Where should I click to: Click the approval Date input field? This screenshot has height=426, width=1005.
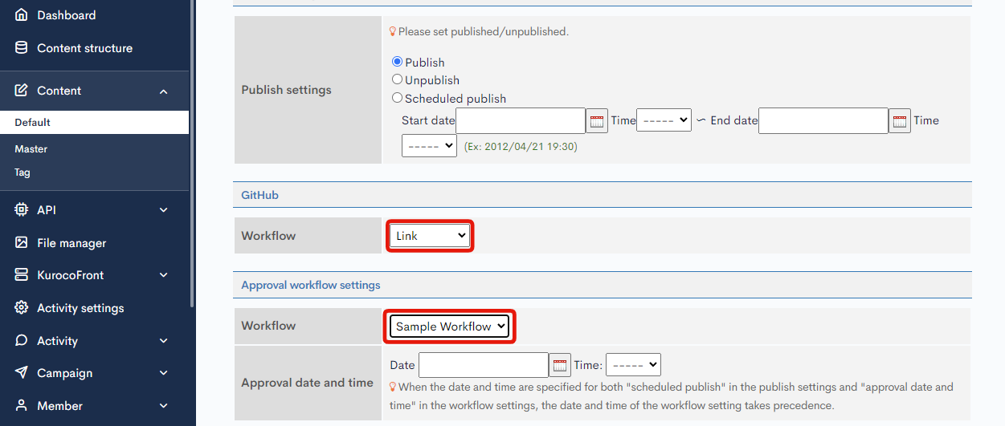pos(484,365)
